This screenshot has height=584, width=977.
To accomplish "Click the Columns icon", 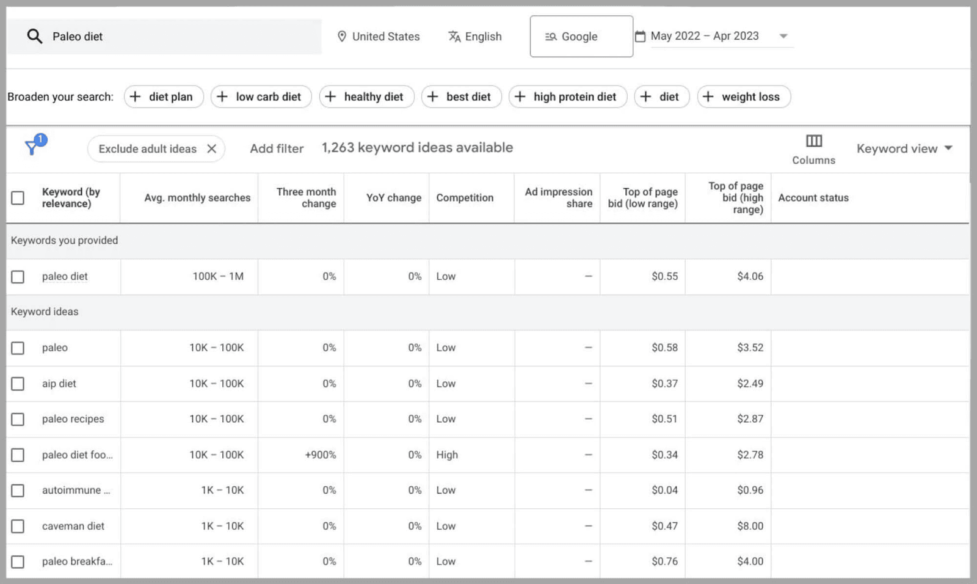I will [x=813, y=141].
